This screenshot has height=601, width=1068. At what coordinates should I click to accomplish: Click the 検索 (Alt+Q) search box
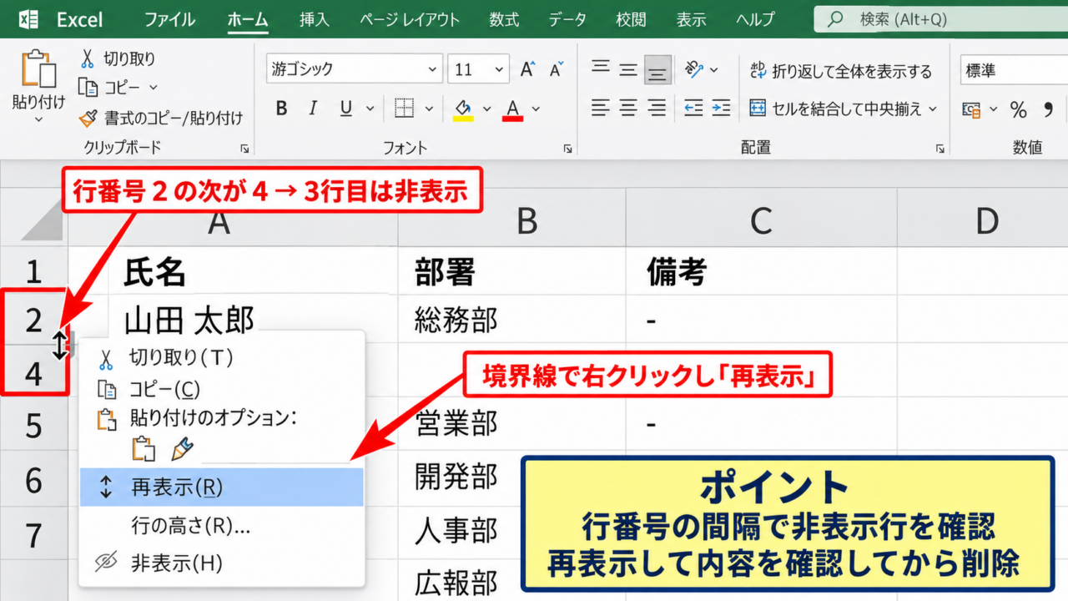(x=941, y=19)
